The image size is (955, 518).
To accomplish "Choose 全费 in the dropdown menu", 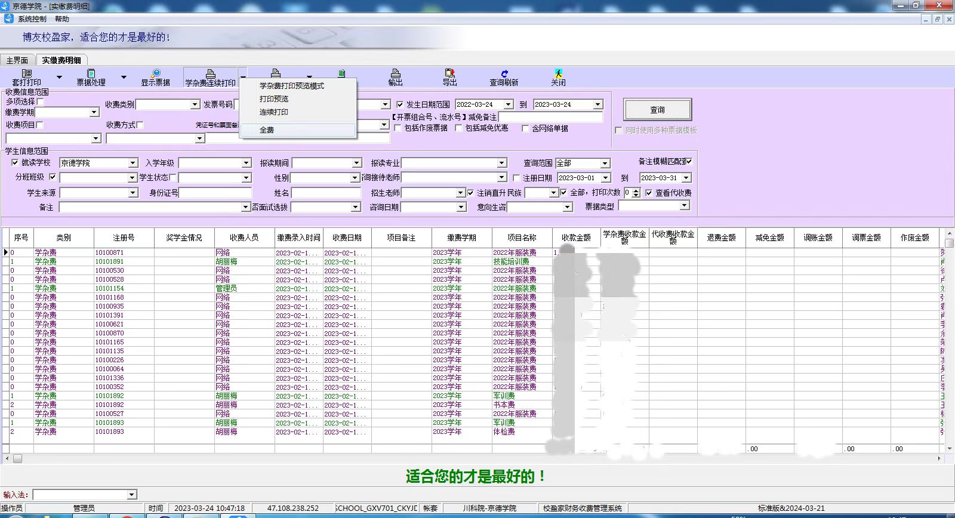I will 267,130.
